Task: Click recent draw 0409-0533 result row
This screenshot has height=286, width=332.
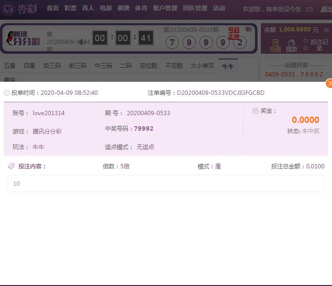Action: click(294, 75)
